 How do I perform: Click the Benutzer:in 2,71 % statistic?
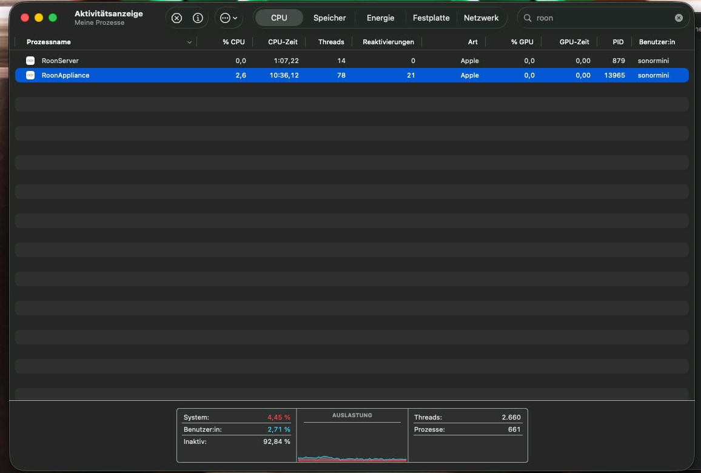[237, 429]
